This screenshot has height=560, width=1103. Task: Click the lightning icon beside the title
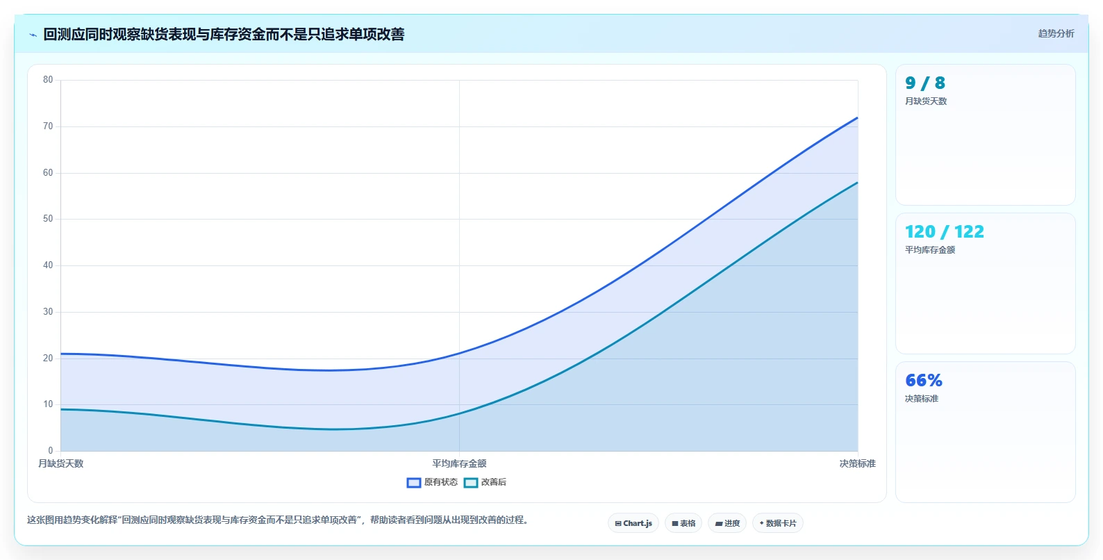click(x=33, y=35)
